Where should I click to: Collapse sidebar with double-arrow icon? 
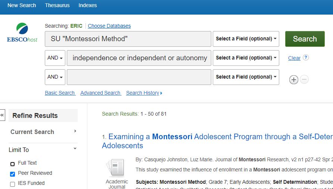(x=2, y=115)
